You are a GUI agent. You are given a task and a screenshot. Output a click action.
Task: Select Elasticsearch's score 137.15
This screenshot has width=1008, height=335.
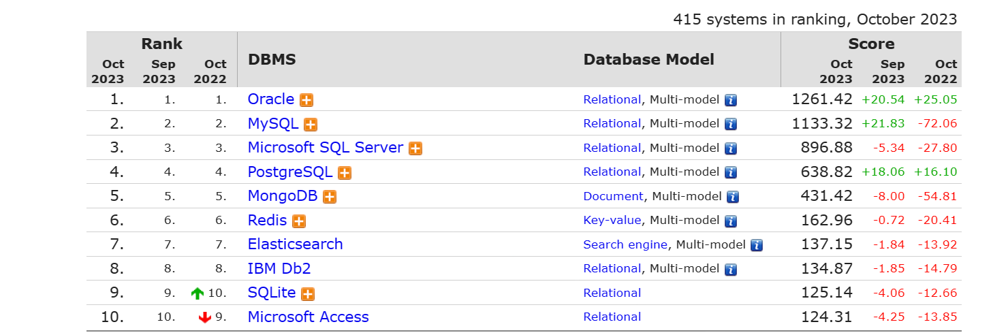[x=828, y=244]
